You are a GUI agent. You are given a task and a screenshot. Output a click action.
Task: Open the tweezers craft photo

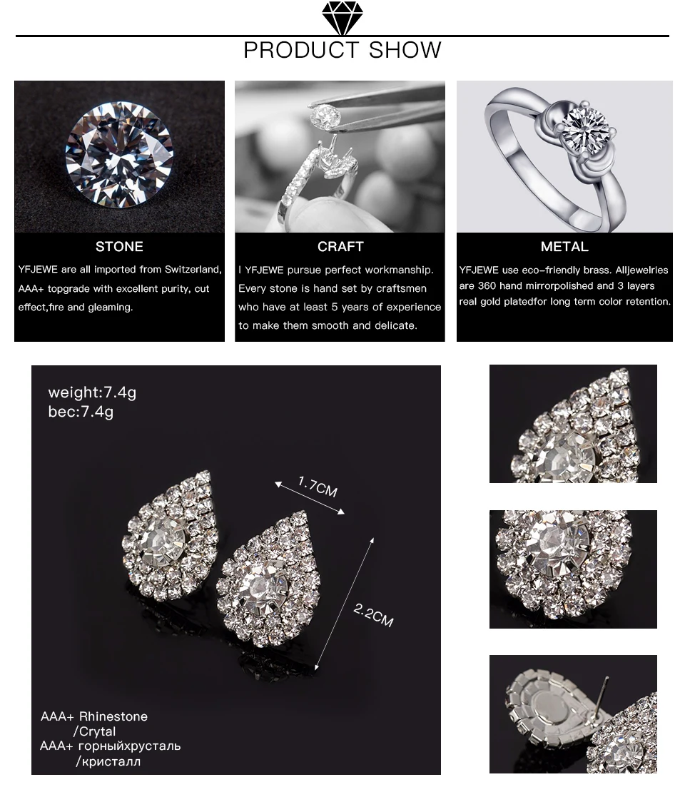pyautogui.click(x=340, y=156)
